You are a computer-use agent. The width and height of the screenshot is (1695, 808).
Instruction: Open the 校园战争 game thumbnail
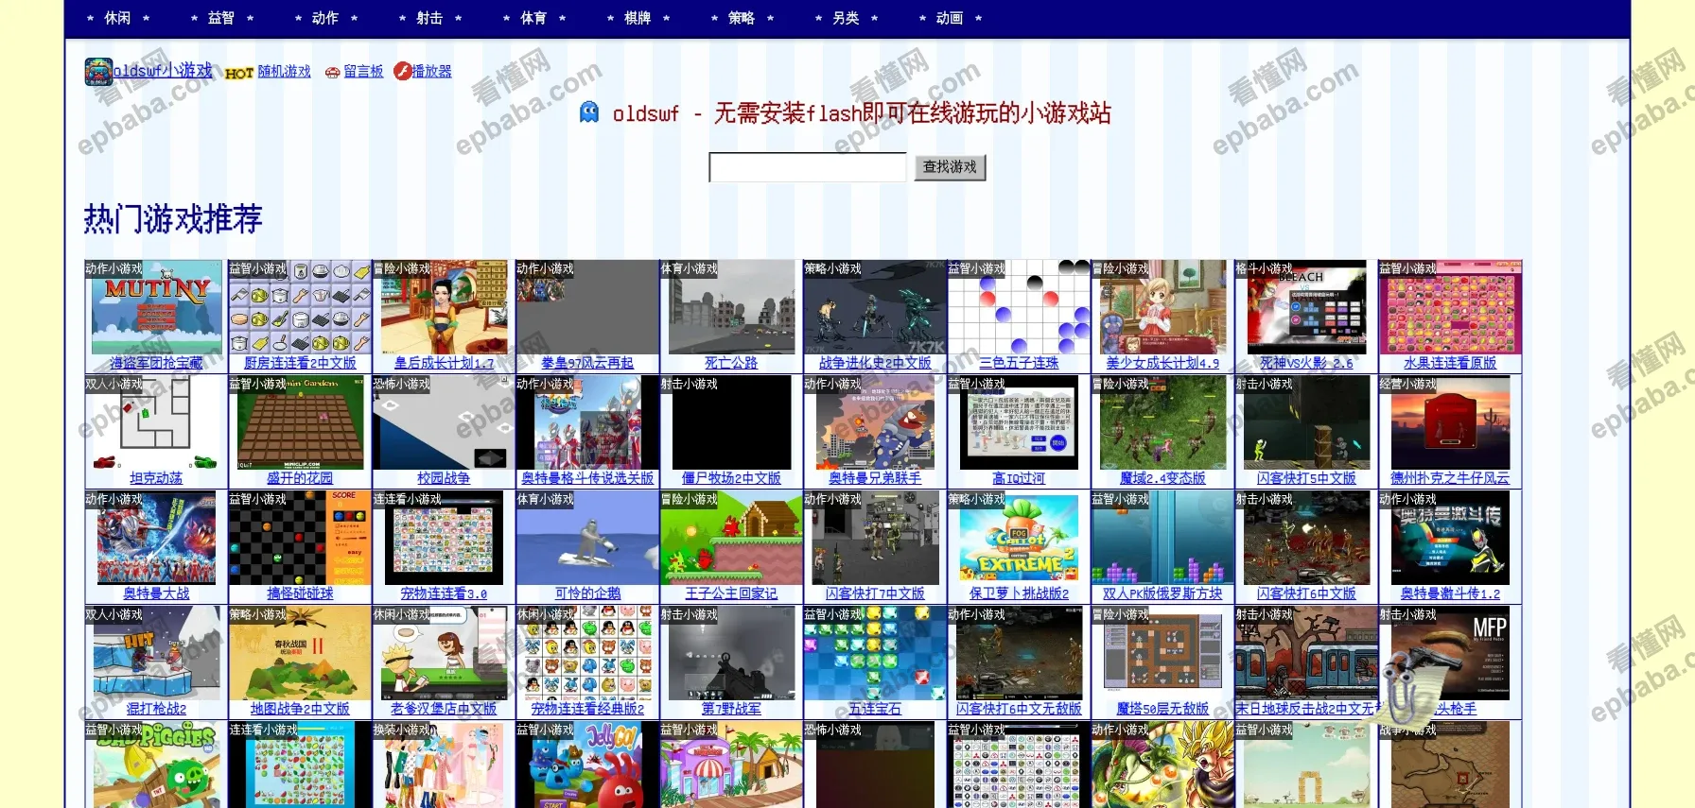point(444,423)
